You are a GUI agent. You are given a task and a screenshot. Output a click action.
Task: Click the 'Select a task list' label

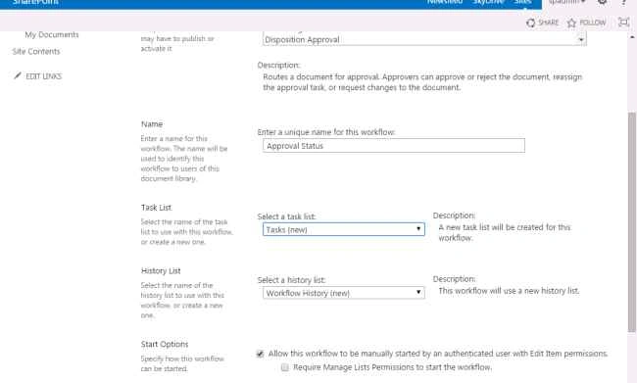tap(286, 216)
